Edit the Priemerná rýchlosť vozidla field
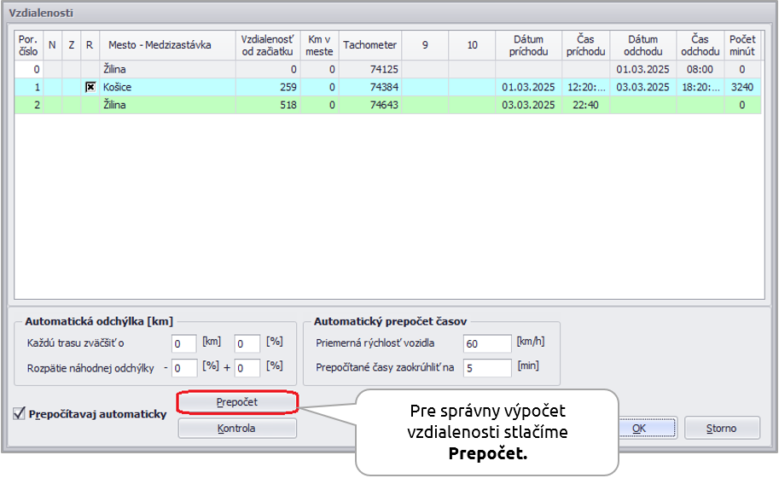The width and height of the screenshot is (779, 478). pyautogui.click(x=487, y=343)
